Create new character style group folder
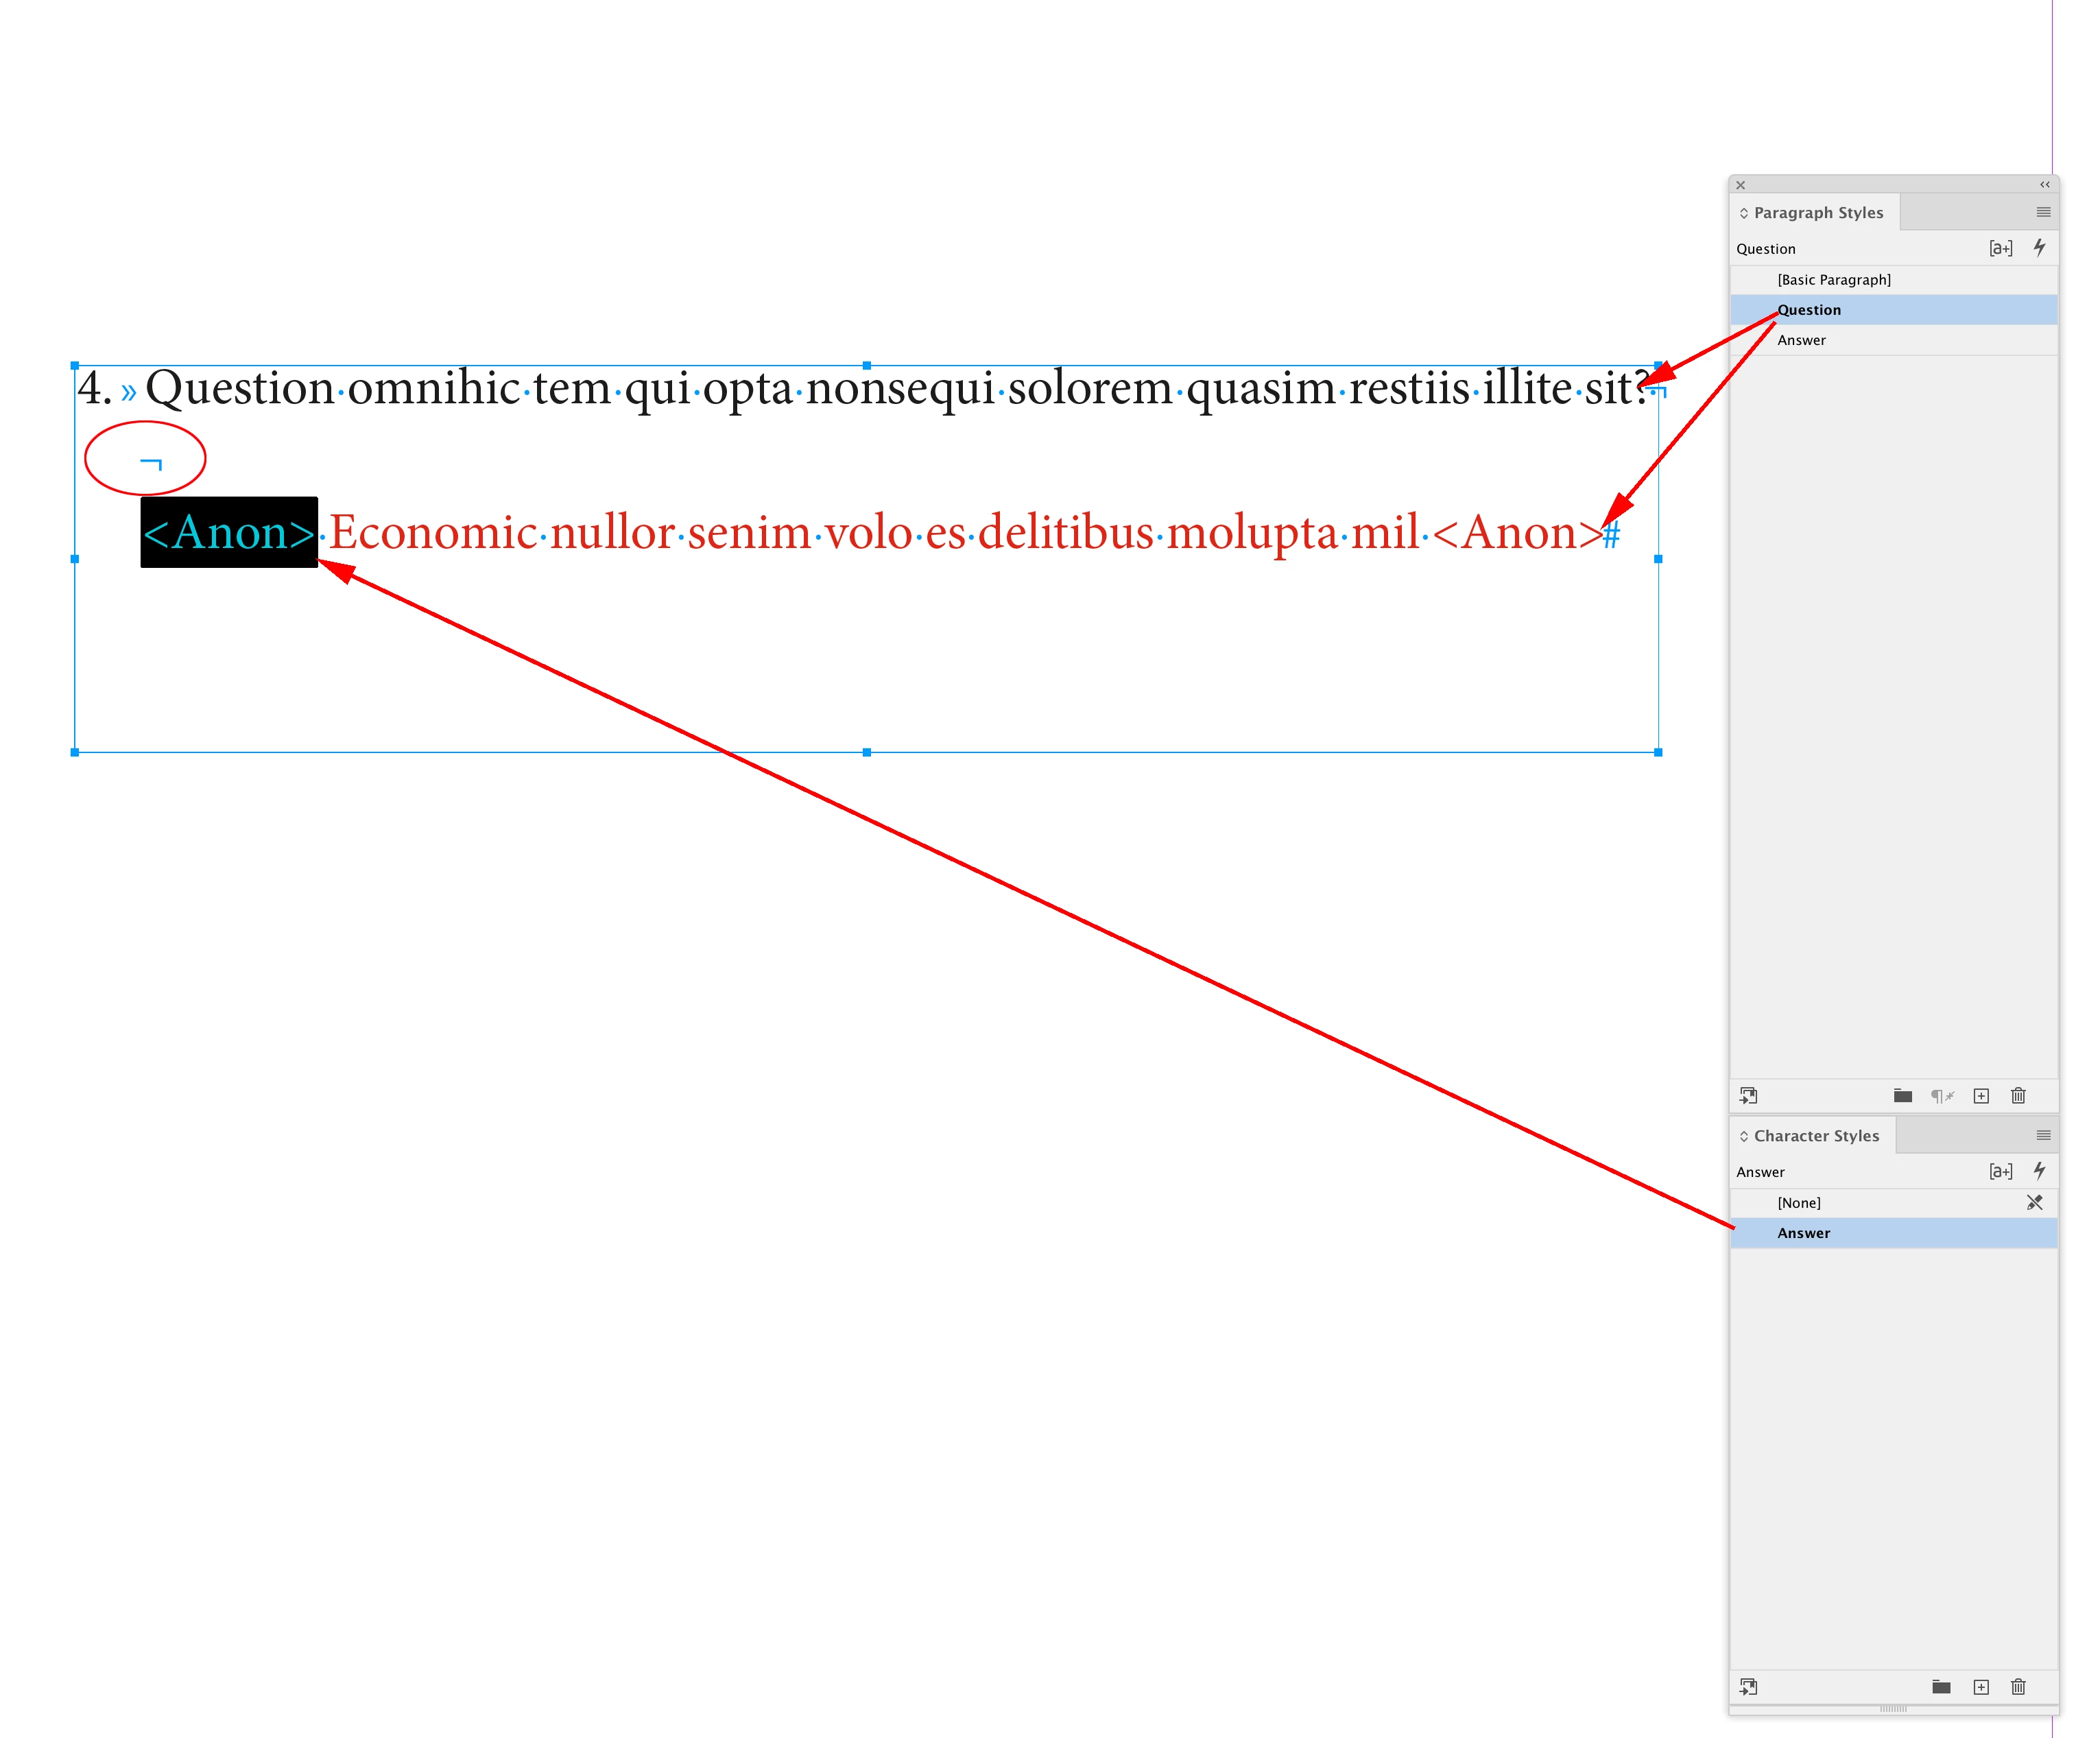Image resolution: width=2100 pixels, height=1738 pixels. pos(1941,1687)
